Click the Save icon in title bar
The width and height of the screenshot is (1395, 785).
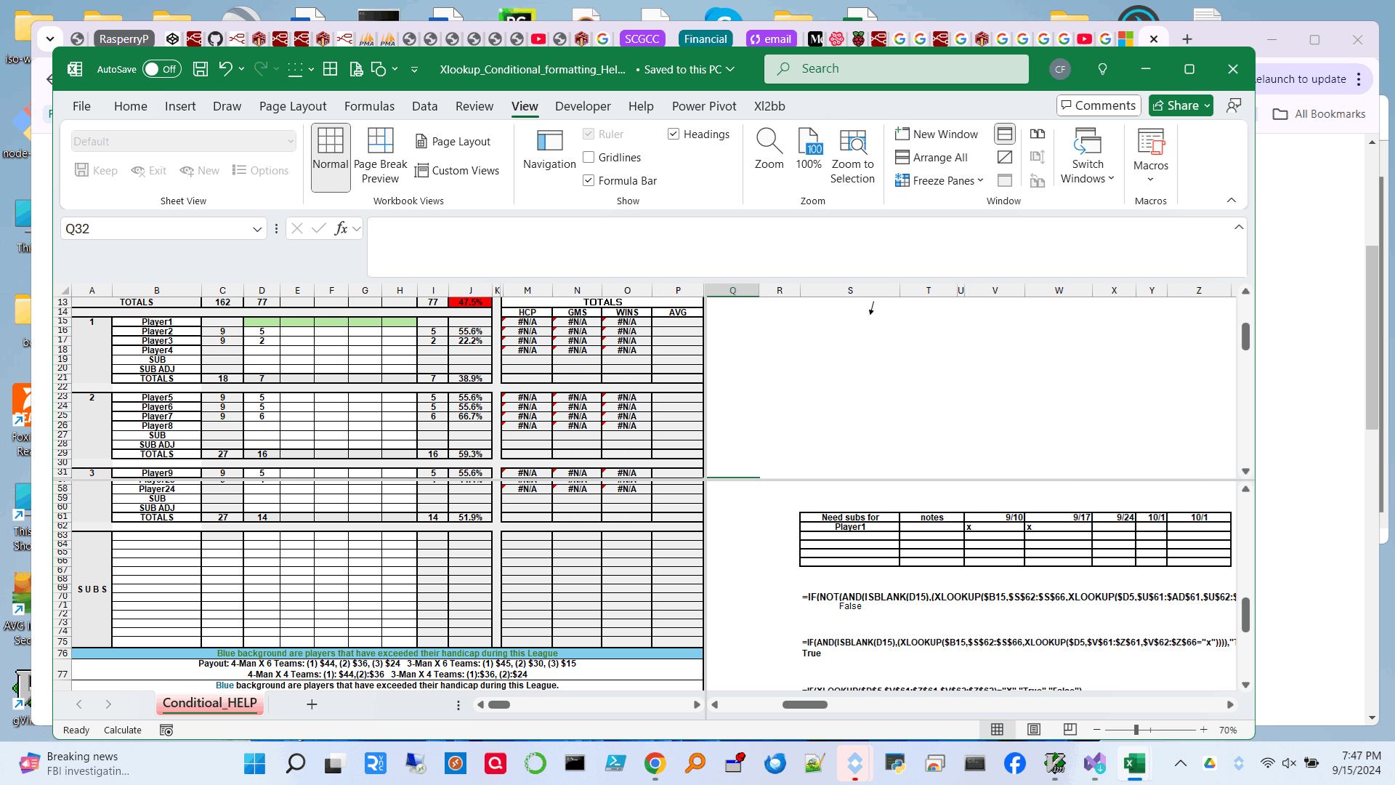click(201, 69)
